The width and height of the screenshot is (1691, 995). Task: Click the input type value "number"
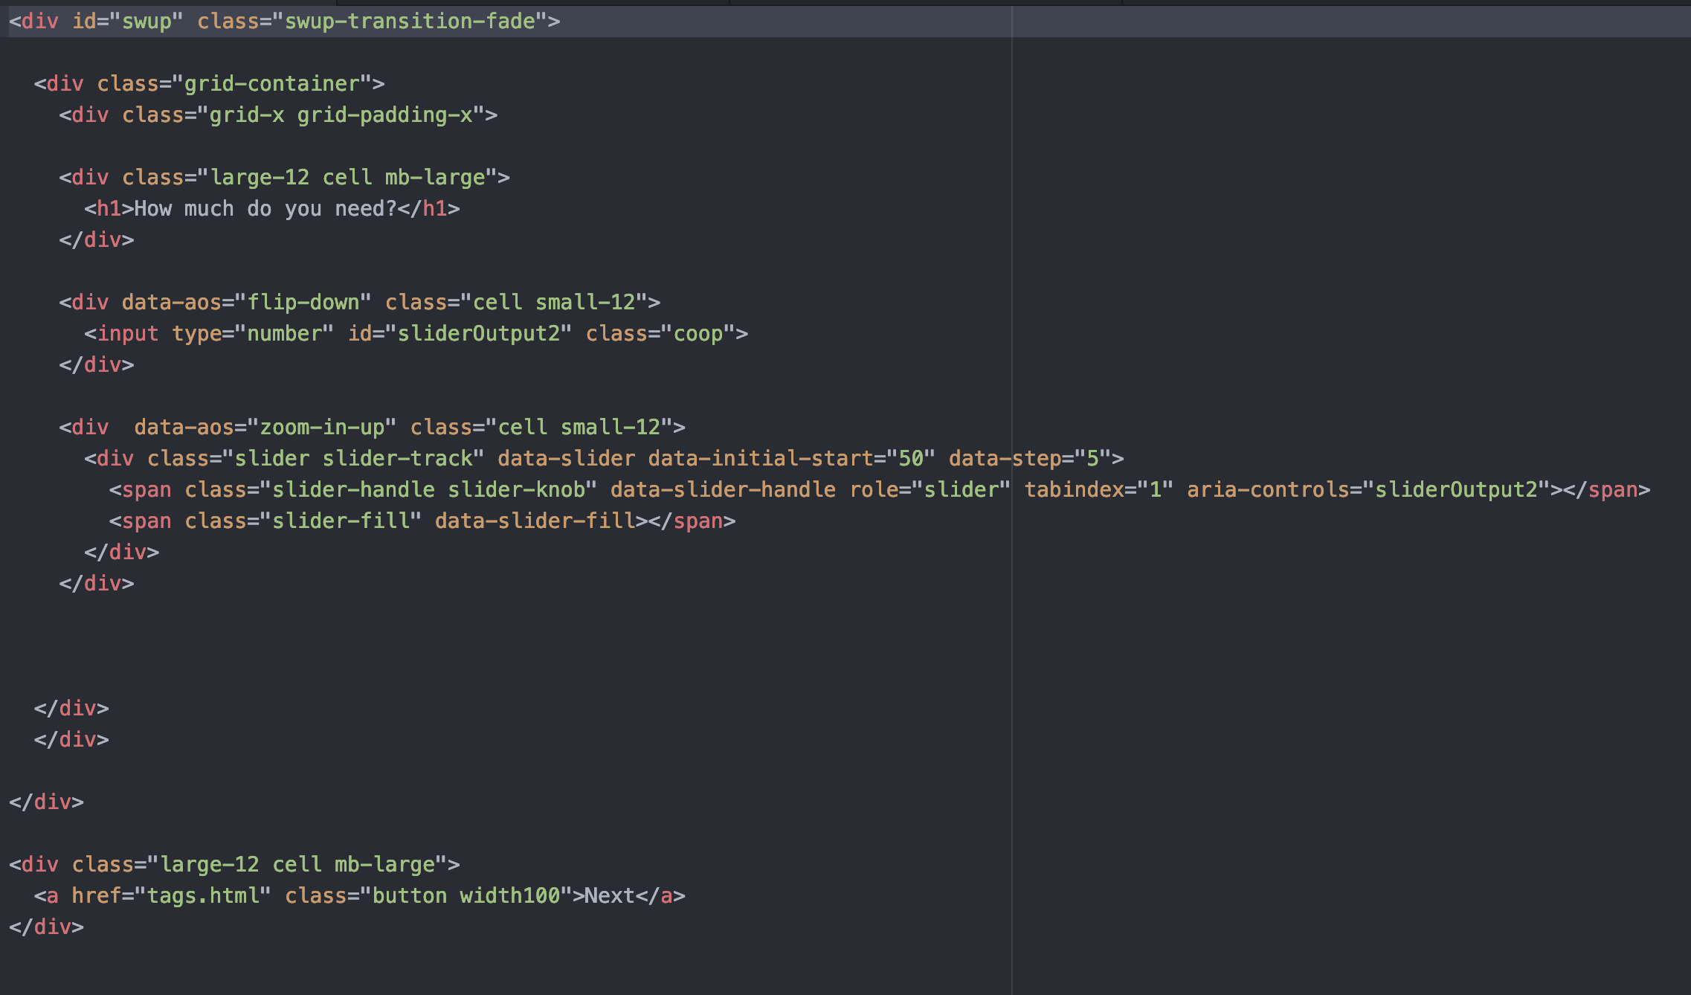[x=283, y=333]
